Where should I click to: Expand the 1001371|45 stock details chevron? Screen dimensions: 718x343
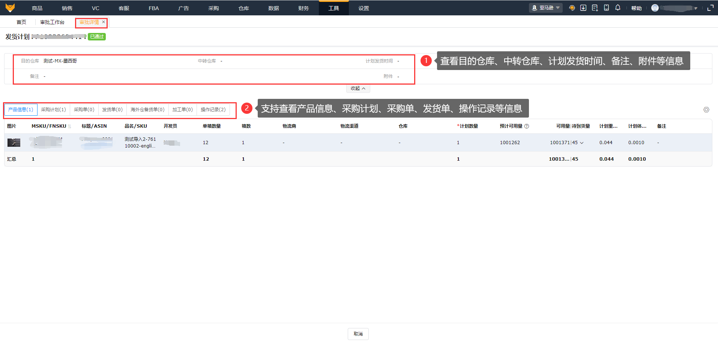coord(582,143)
